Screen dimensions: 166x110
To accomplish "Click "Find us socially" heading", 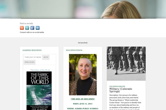I will pos(27,23).
